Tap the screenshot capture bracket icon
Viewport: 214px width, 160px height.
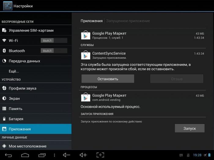(x=100, y=155)
